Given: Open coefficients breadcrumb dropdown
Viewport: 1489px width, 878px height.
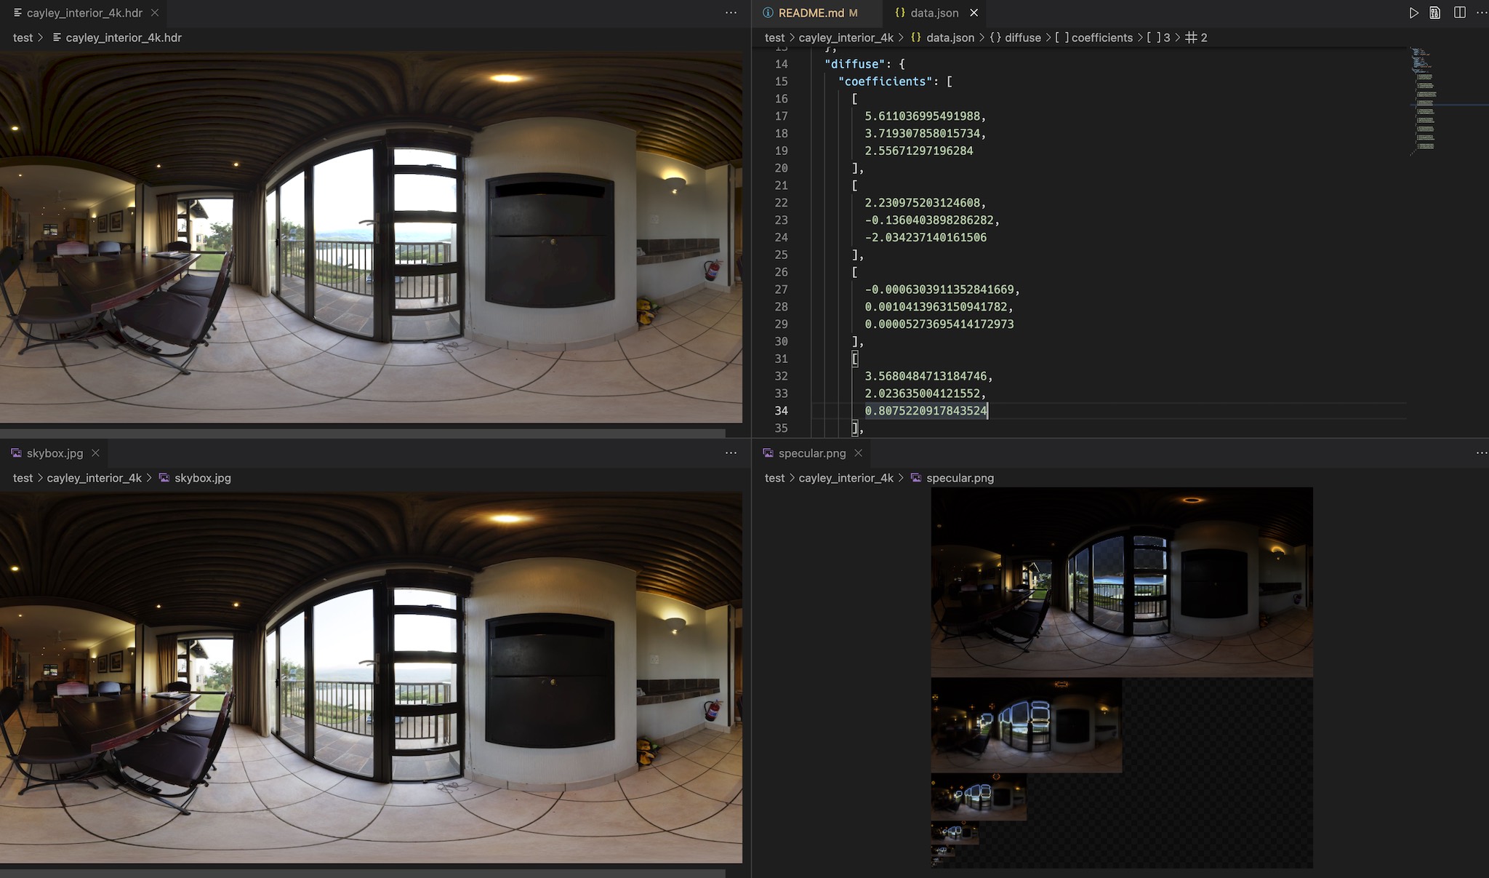Looking at the screenshot, I should [x=1101, y=38].
